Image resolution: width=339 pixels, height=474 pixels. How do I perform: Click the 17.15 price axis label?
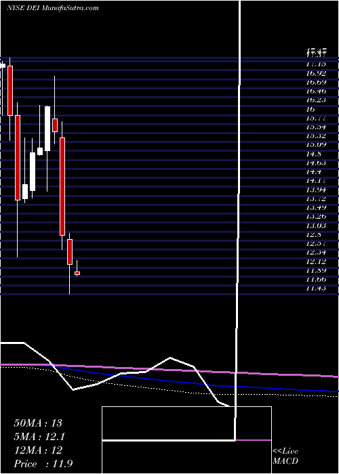pyautogui.click(x=316, y=64)
